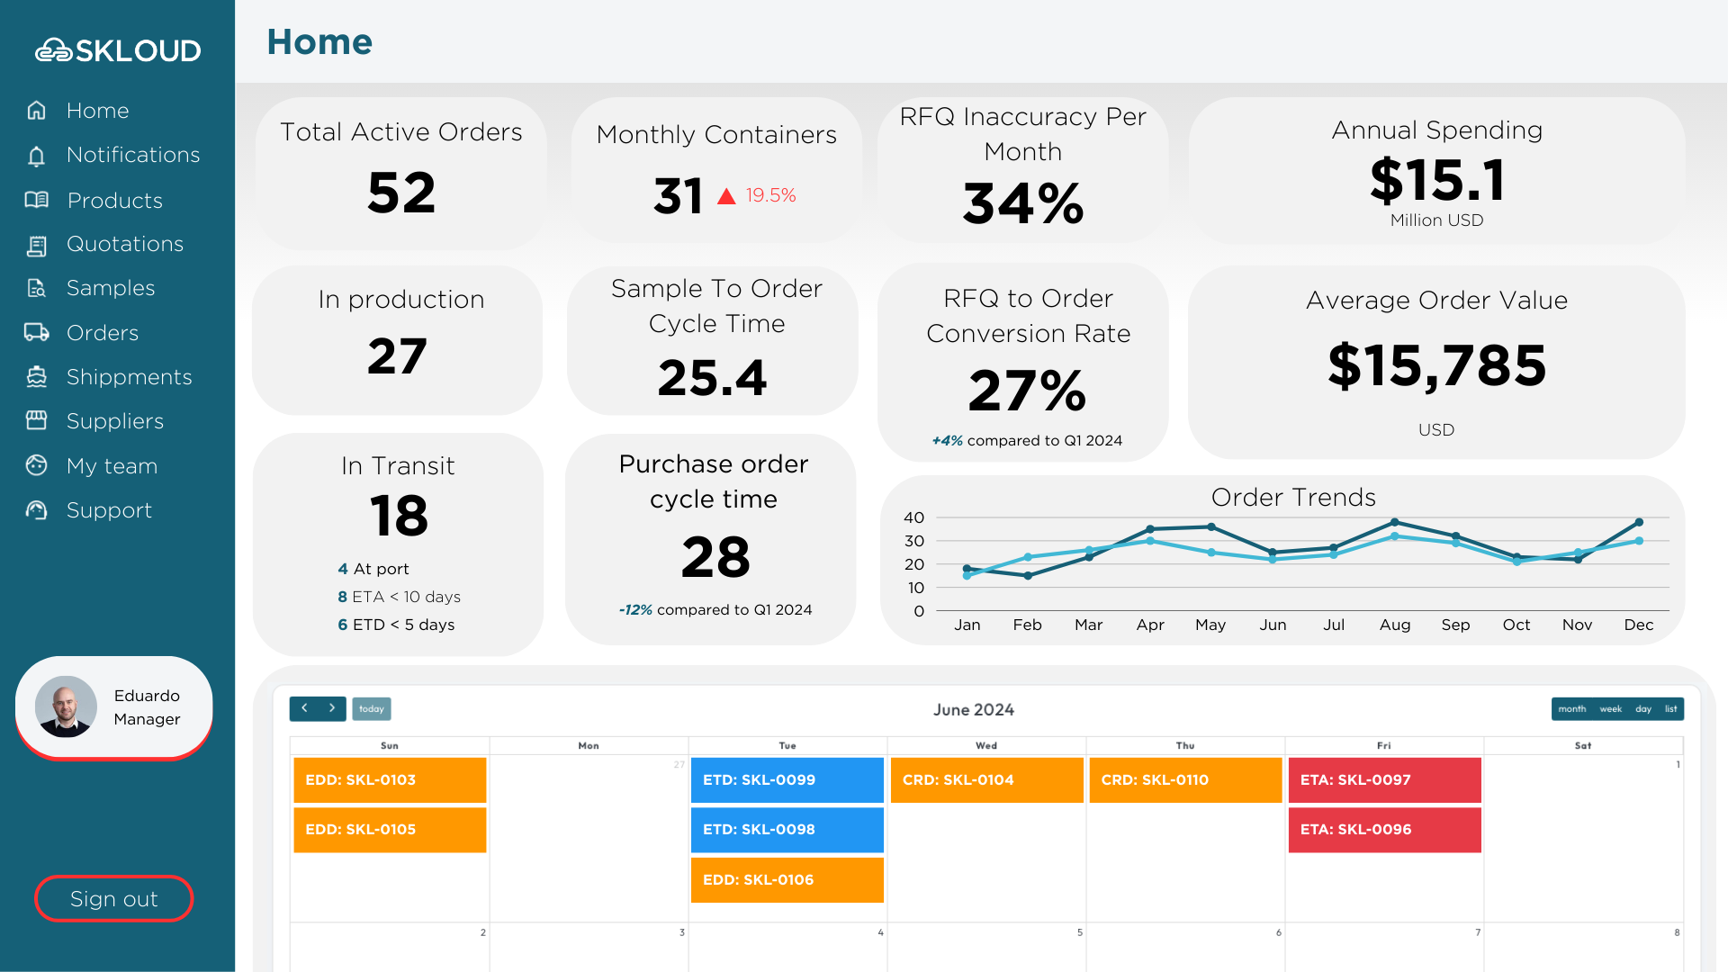Click the Sign out button

pyautogui.click(x=113, y=898)
